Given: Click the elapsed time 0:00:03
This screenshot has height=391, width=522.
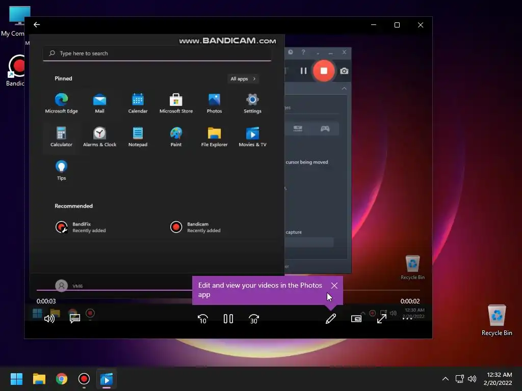Looking at the screenshot, I should (46, 301).
